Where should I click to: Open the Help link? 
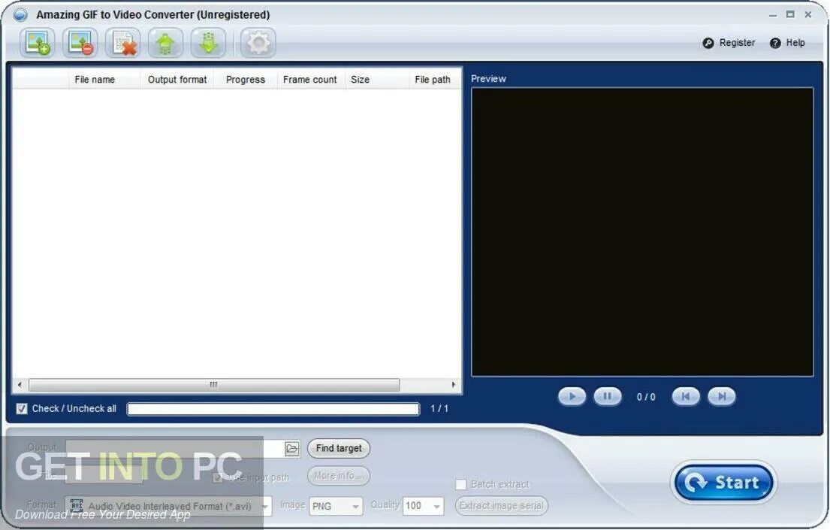tap(788, 43)
